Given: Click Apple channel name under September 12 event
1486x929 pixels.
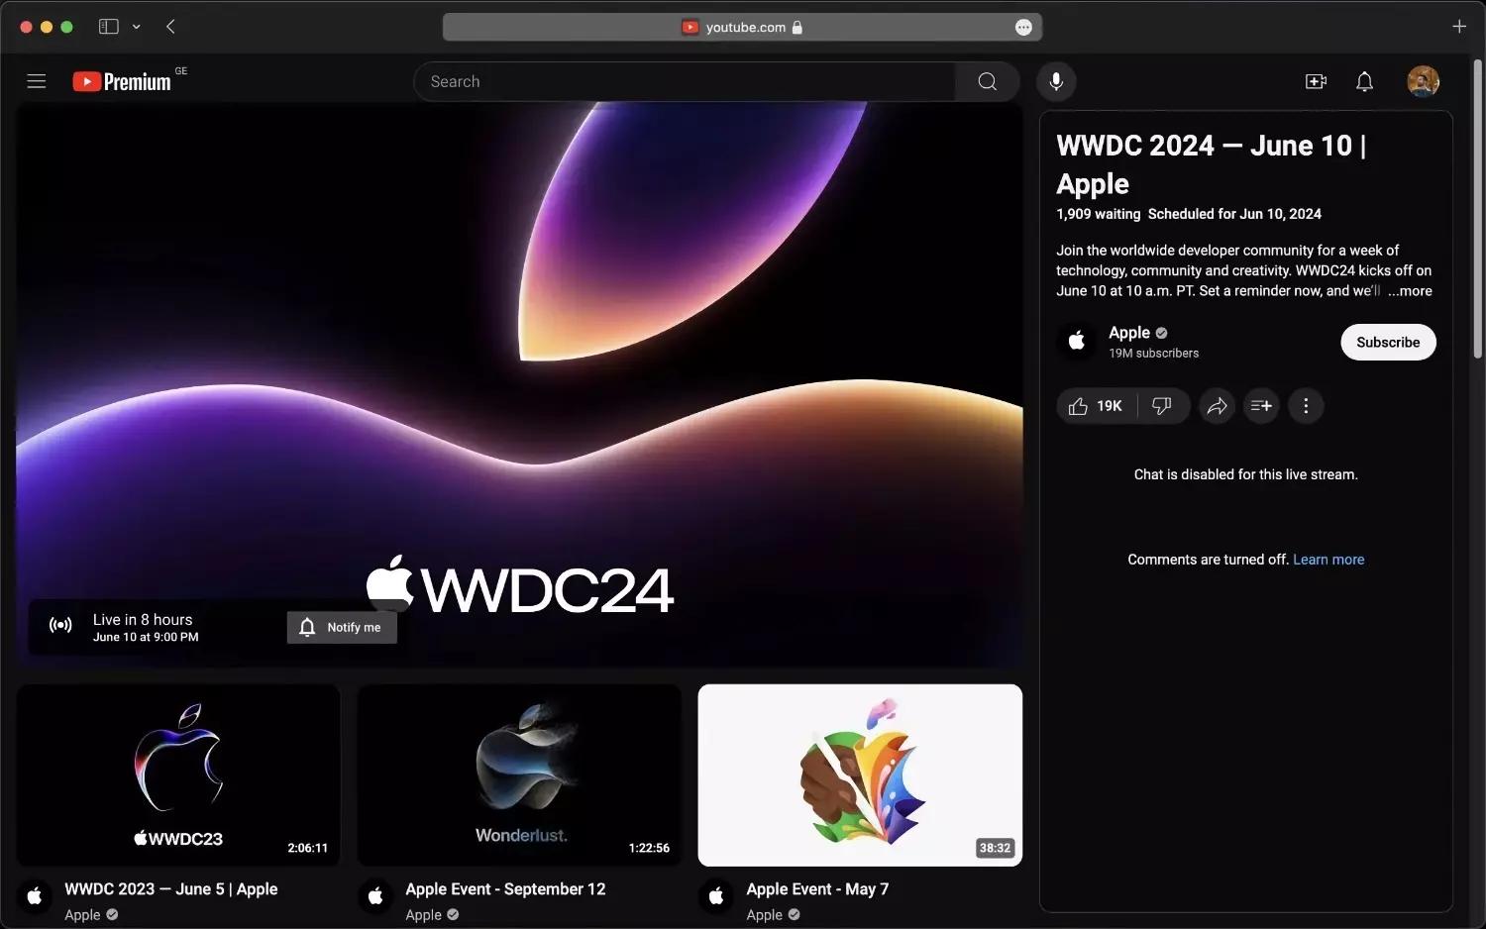Looking at the screenshot, I should (x=423, y=915).
